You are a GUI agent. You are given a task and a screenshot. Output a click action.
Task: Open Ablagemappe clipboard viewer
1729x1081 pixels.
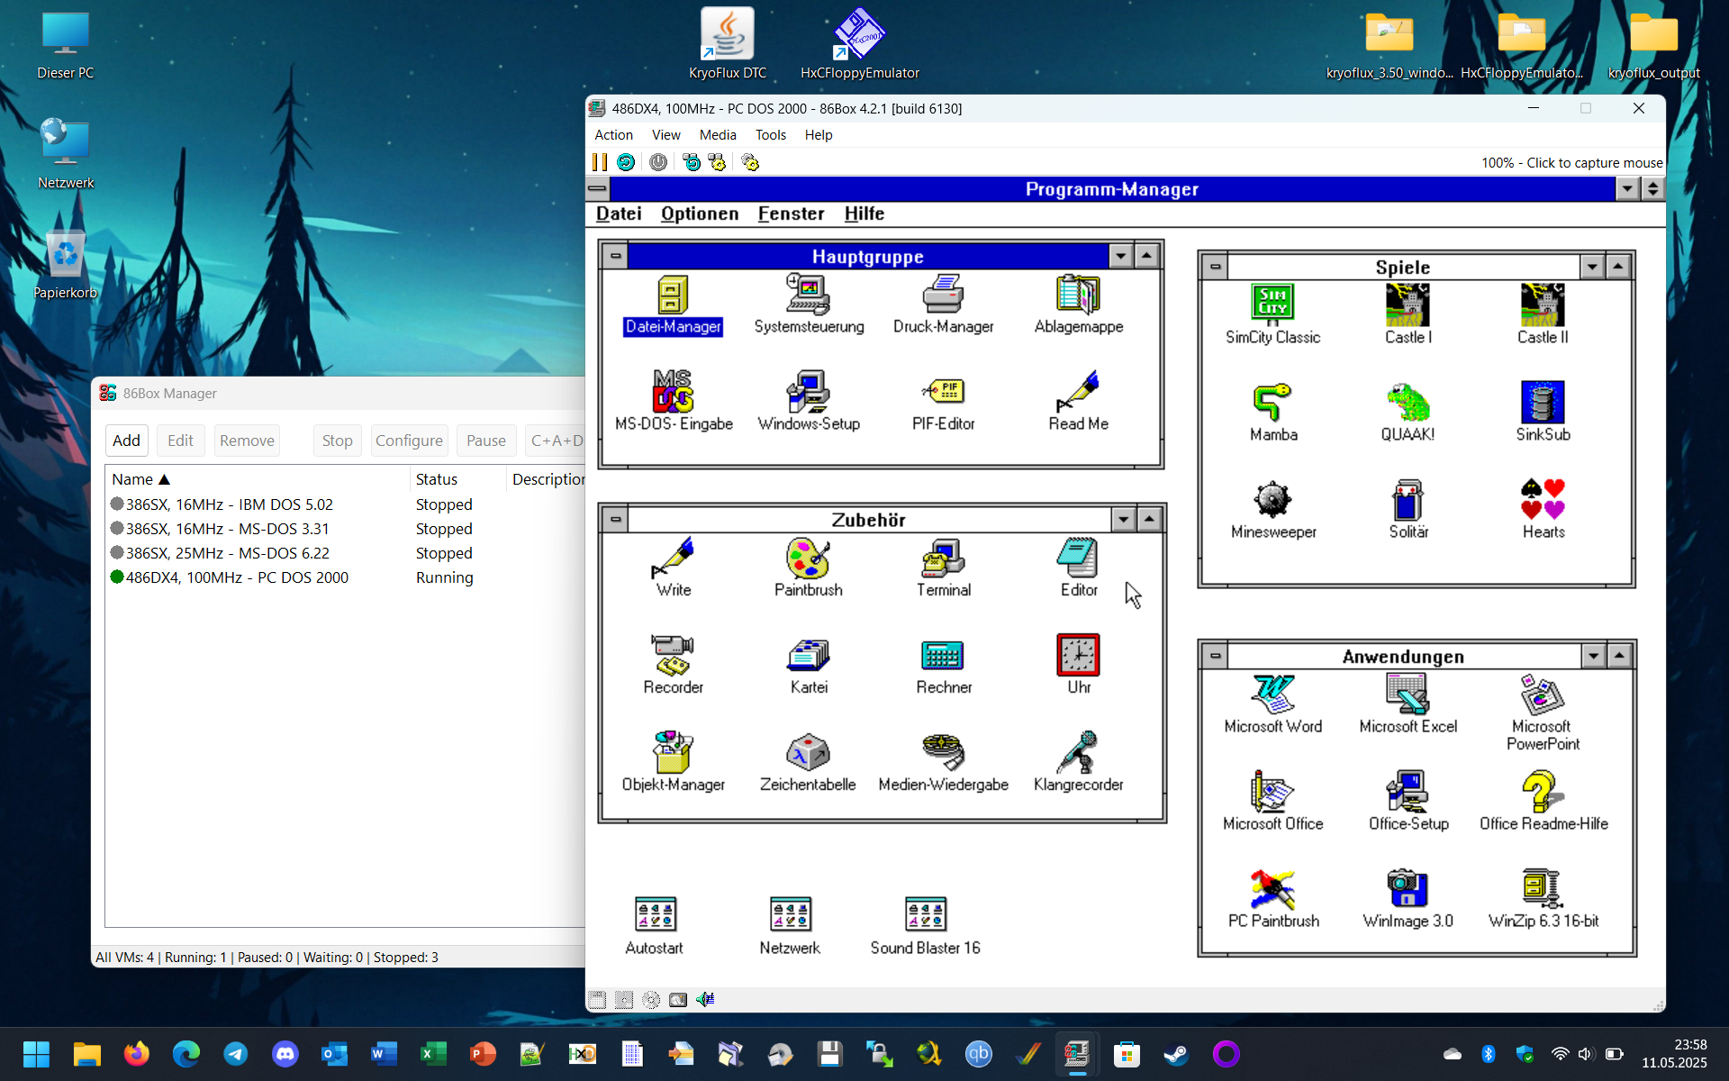tap(1078, 305)
